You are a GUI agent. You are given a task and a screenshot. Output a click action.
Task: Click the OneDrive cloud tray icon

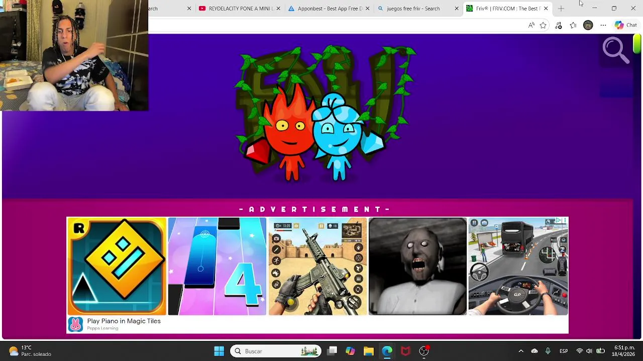coord(534,351)
